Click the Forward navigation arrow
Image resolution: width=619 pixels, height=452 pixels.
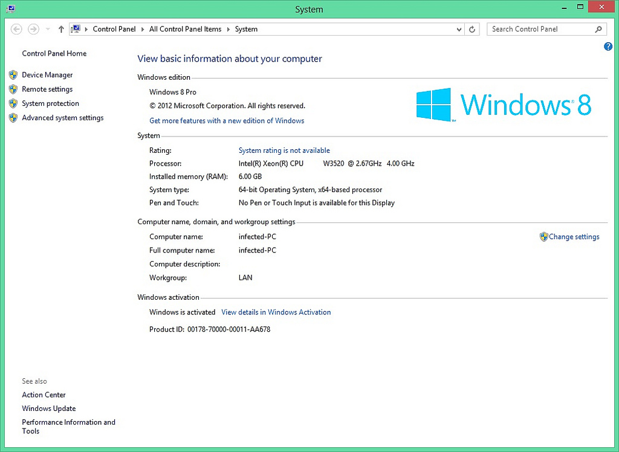[34, 29]
